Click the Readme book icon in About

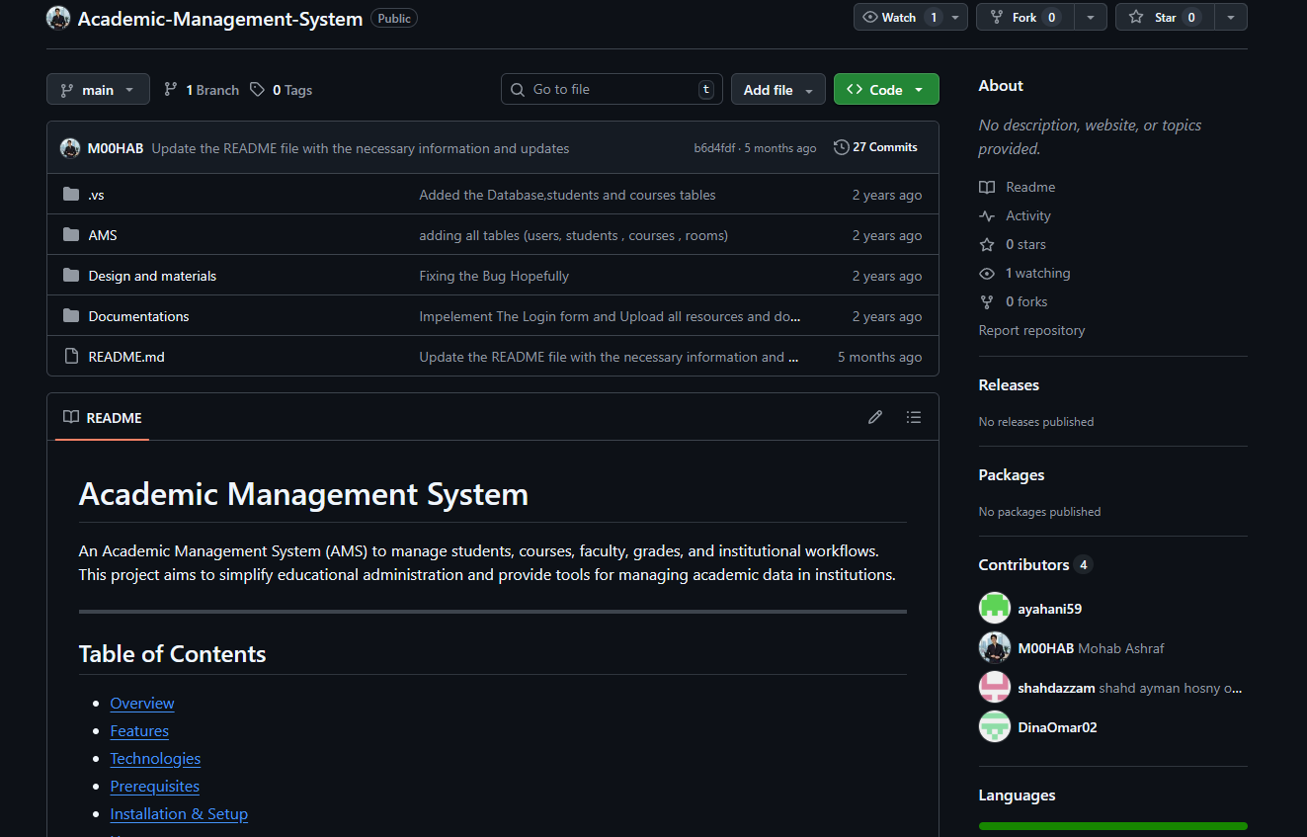click(x=986, y=187)
